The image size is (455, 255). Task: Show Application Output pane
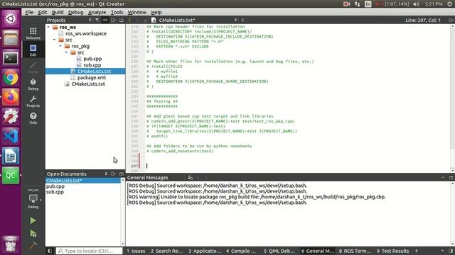click(205, 251)
